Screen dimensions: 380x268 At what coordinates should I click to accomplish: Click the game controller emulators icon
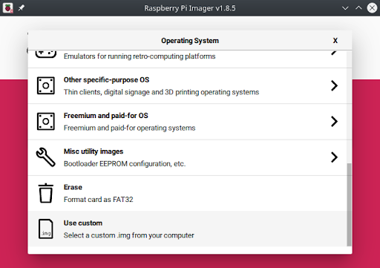pos(46,54)
